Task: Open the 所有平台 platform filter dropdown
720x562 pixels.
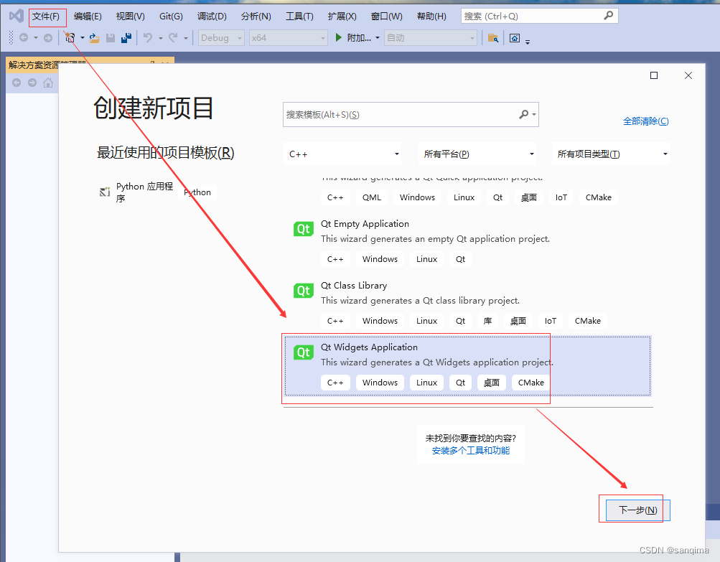Action: (477, 154)
